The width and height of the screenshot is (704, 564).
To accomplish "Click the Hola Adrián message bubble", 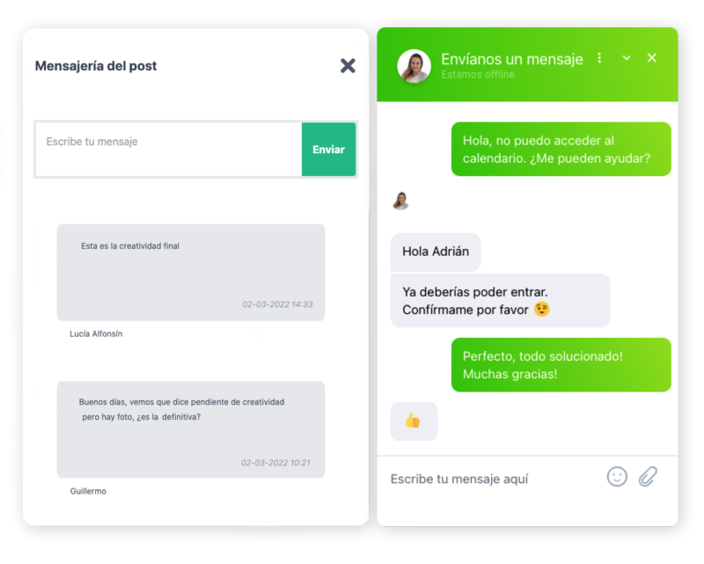I will coord(436,252).
